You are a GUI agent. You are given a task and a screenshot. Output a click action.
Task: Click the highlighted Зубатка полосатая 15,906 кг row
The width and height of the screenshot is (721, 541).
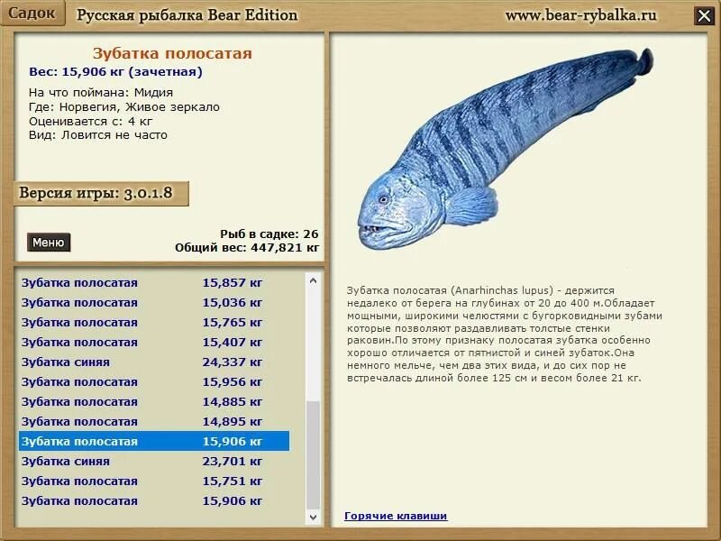pos(154,441)
